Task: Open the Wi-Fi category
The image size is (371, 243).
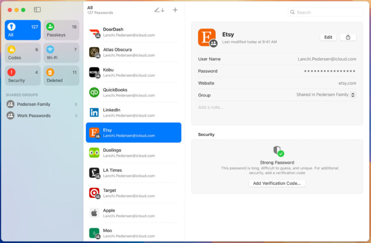Action: click(x=61, y=53)
